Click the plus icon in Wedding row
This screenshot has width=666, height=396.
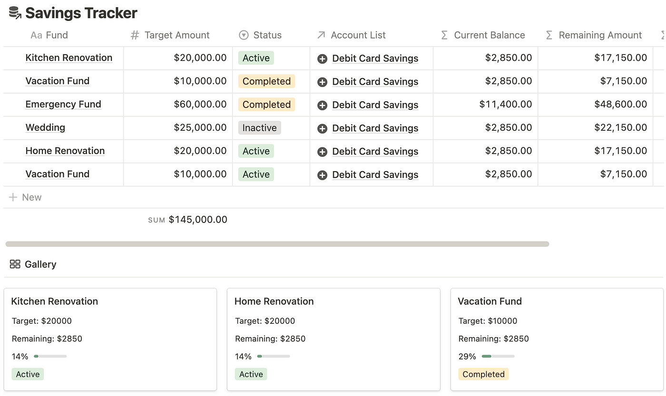tap(322, 128)
